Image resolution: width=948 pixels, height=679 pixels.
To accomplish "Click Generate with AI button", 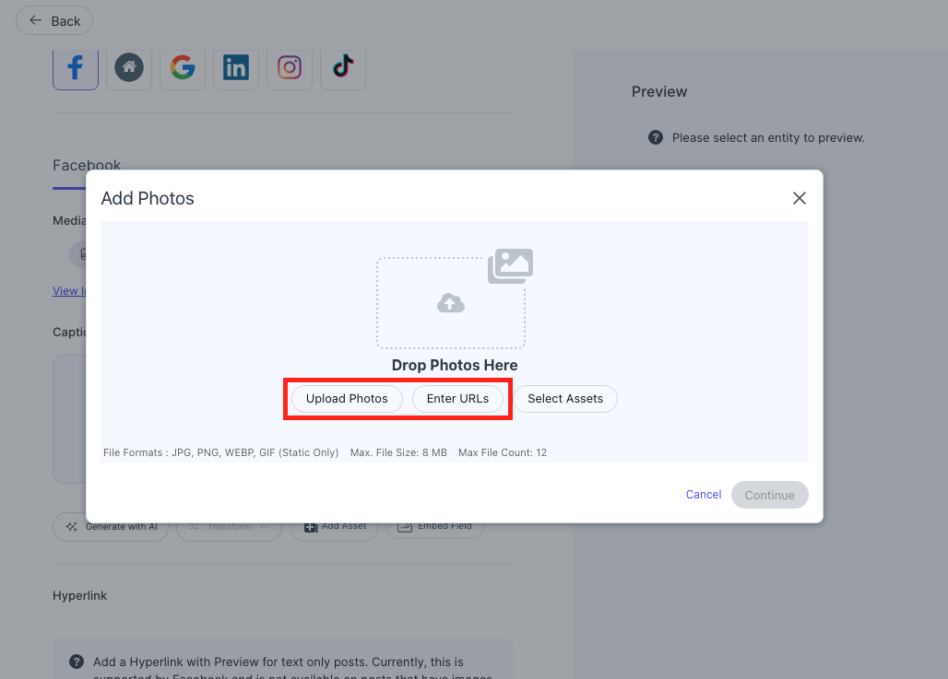I will click(x=111, y=527).
